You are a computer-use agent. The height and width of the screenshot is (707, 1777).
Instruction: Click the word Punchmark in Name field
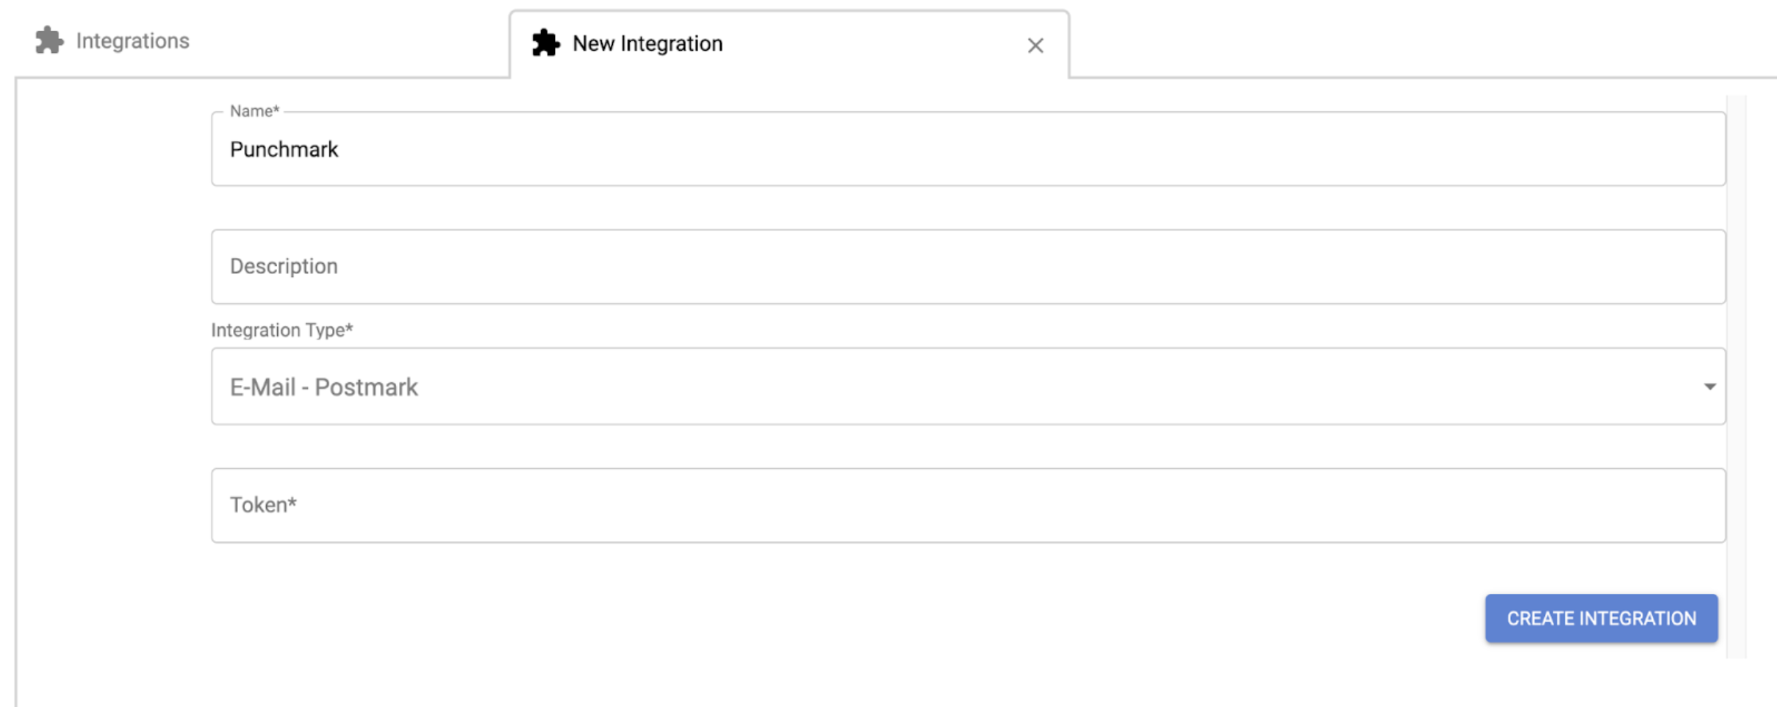point(284,150)
